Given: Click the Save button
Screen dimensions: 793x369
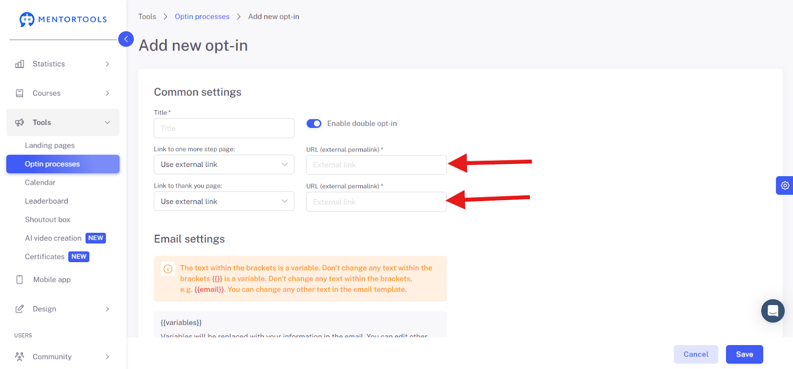Looking at the screenshot, I should (x=744, y=355).
